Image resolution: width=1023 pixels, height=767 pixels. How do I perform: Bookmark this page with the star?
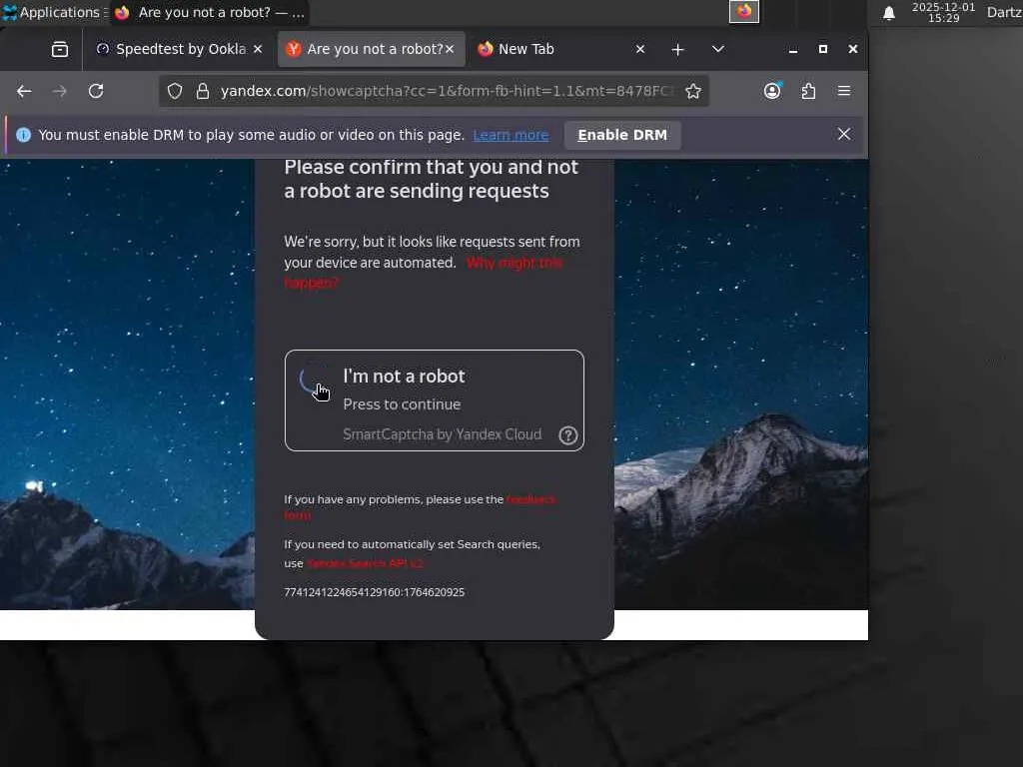(693, 91)
